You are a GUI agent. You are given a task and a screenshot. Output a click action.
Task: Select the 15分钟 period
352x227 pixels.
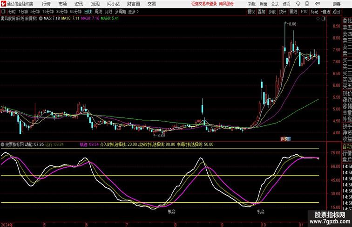pyautogui.click(x=48, y=12)
